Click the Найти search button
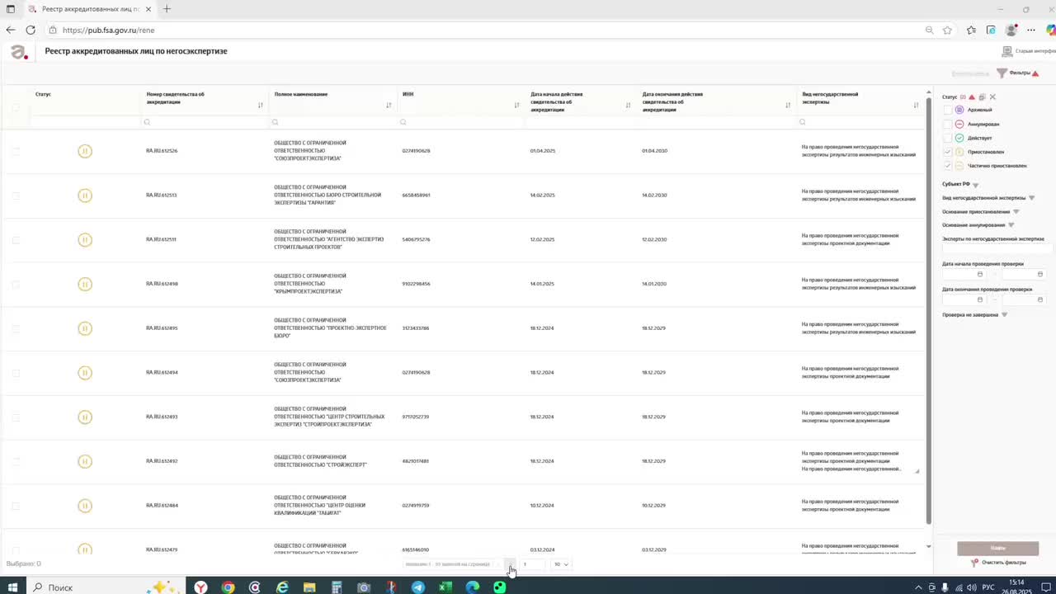The height and width of the screenshot is (594, 1056). click(997, 548)
